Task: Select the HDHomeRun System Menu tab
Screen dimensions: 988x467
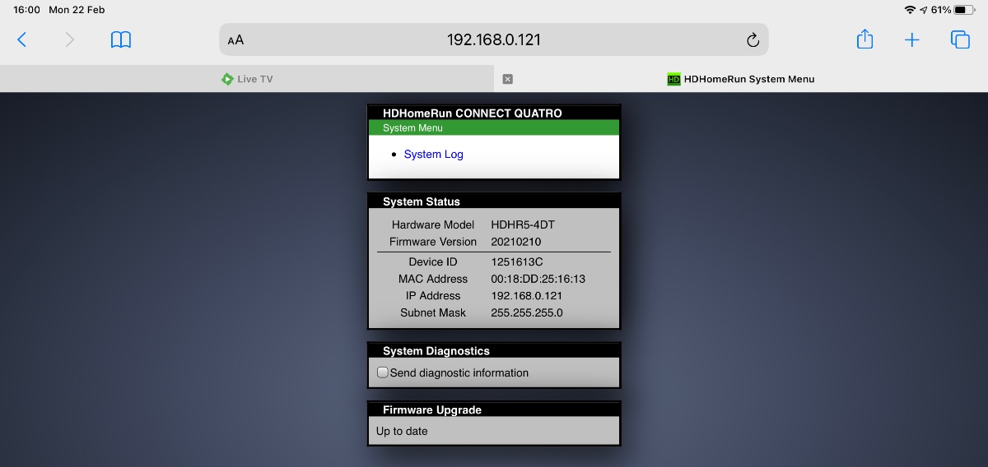Action: click(x=741, y=79)
